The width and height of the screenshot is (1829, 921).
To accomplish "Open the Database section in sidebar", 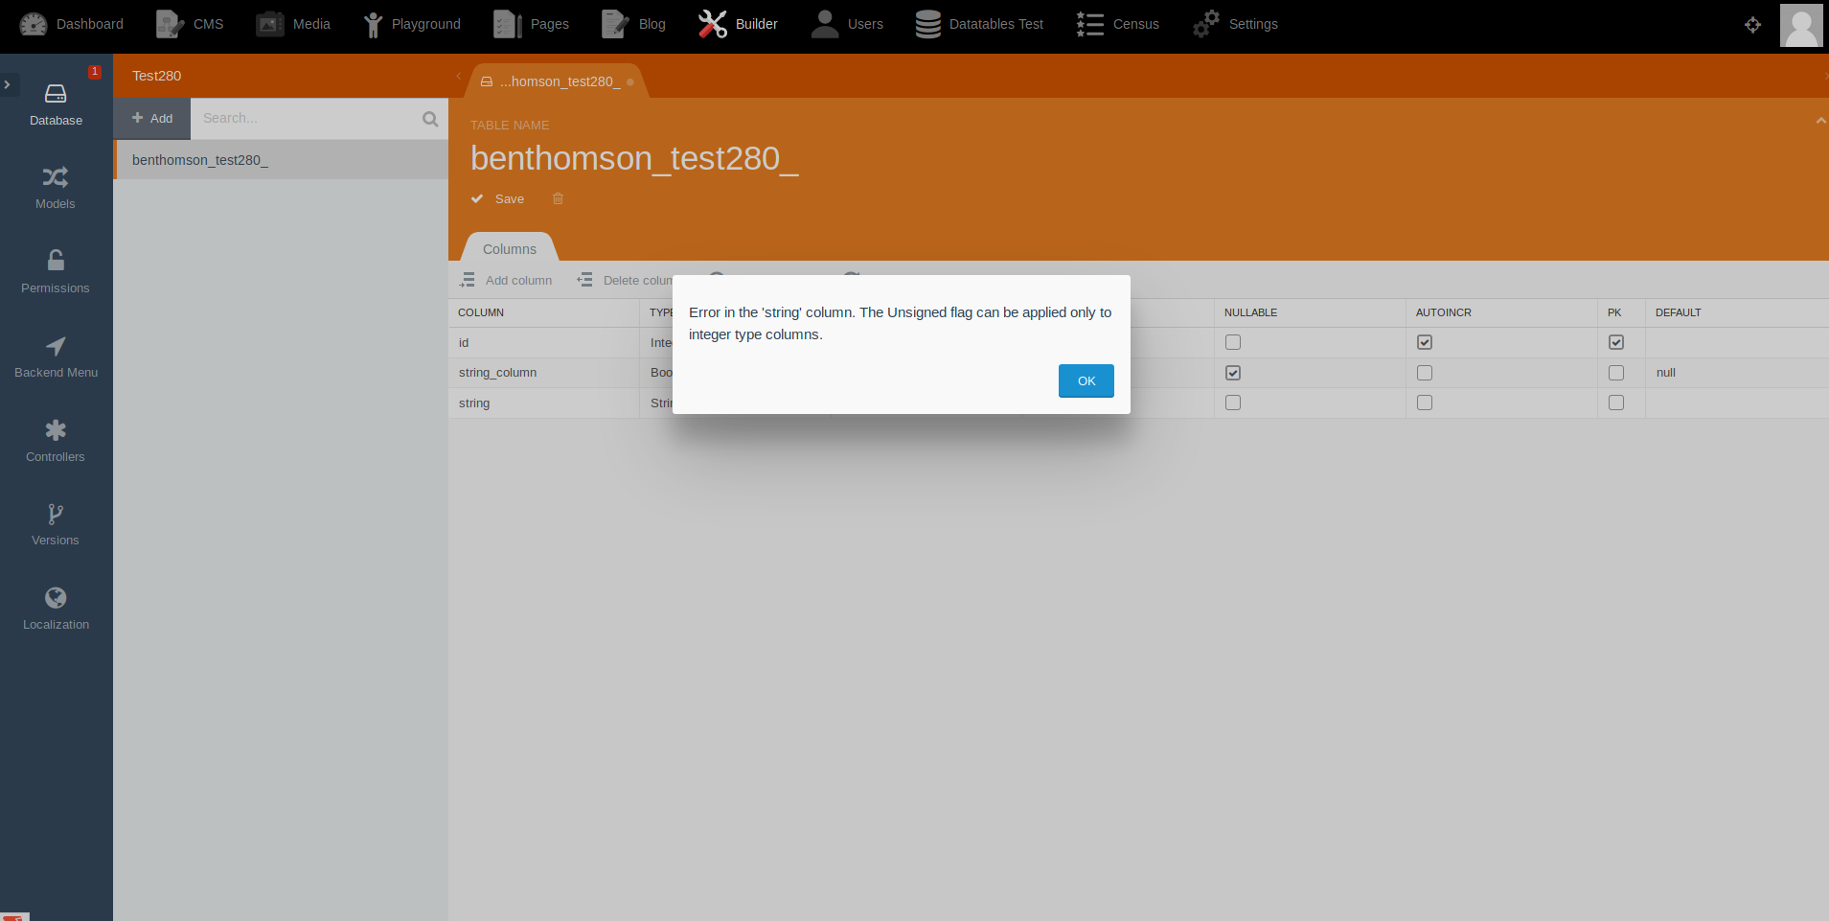I will 55,104.
